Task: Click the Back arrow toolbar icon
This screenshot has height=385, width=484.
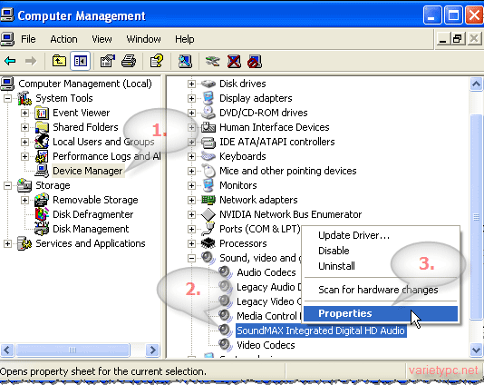Action: [x=10, y=61]
